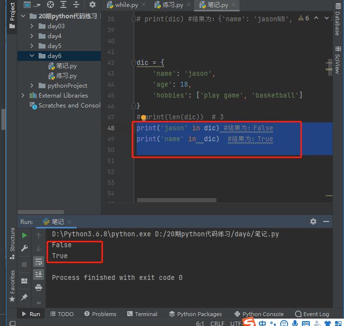The image size is (344, 326).
Task: Expand the day4 folder
Action: [32, 36]
